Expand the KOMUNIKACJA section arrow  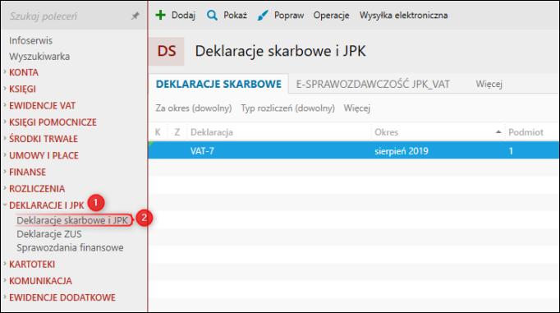[x=5, y=280]
